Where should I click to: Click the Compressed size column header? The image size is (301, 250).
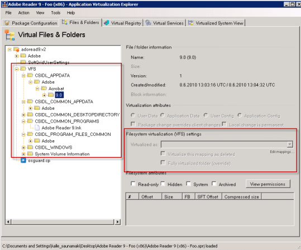tap(241, 197)
